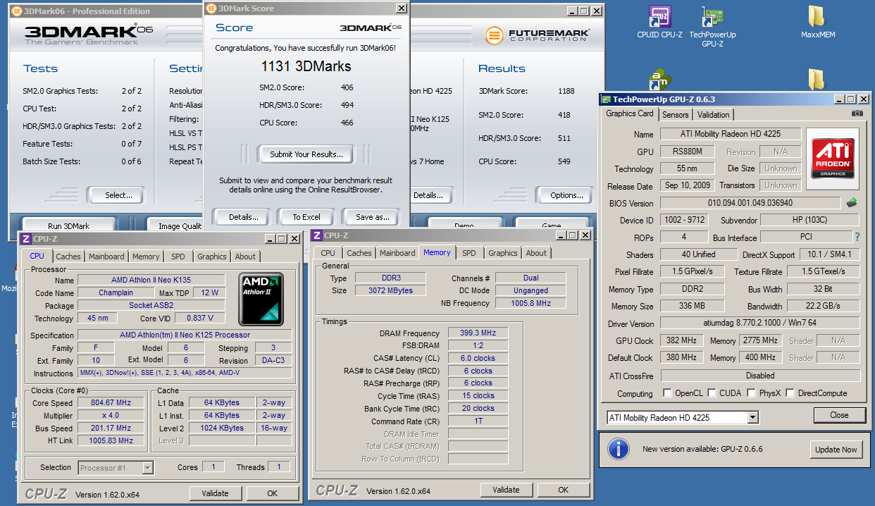The height and width of the screenshot is (506, 875).
Task: Click the Code Name value Champlain
Action: pyautogui.click(x=116, y=292)
